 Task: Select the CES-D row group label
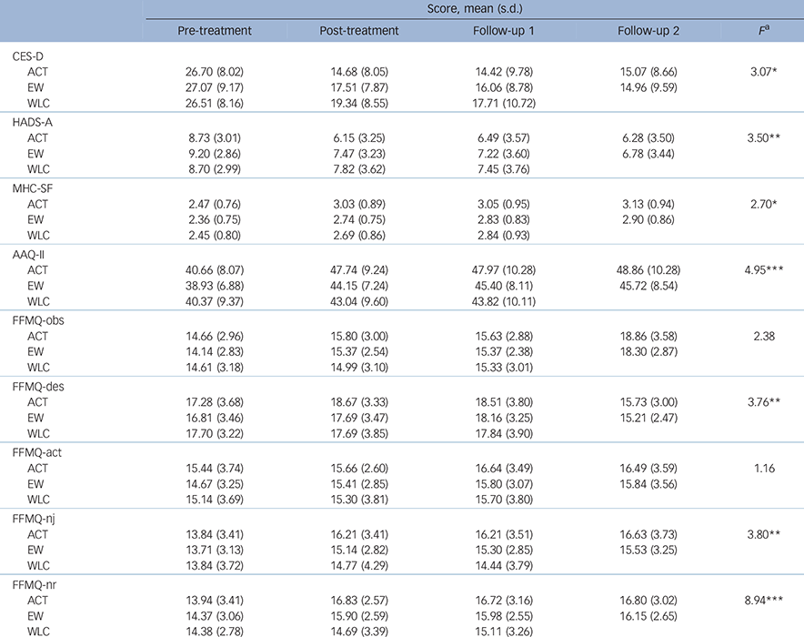coord(28,56)
